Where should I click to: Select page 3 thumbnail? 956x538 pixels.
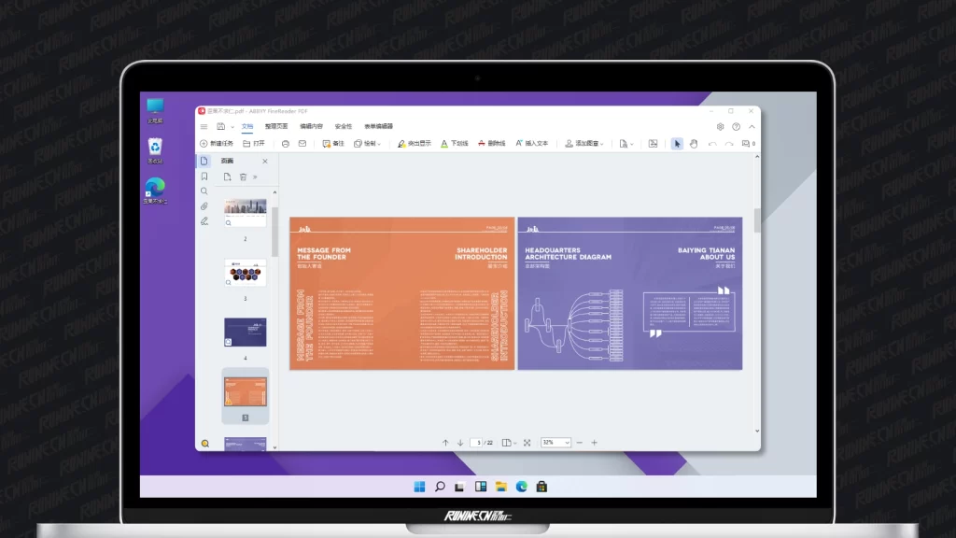[245, 273]
